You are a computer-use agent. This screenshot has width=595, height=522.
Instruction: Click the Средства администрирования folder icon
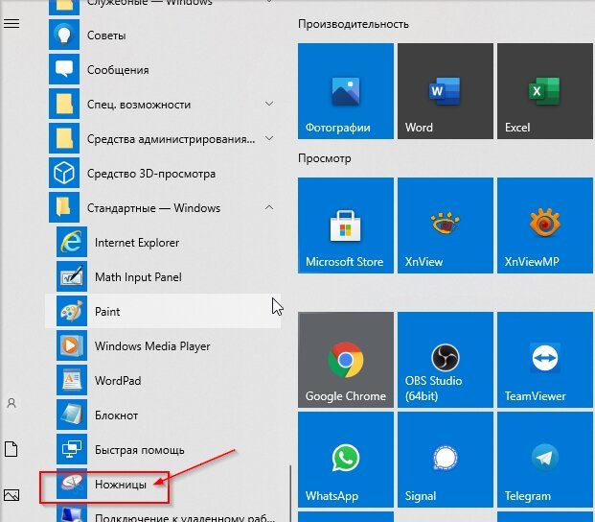coord(64,139)
